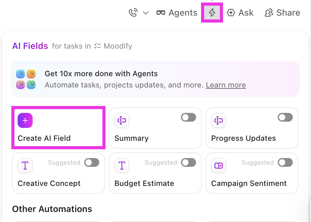This screenshot has width=311, height=222.
Task: Enable the Summary AI field toggle
Action: [188, 118]
